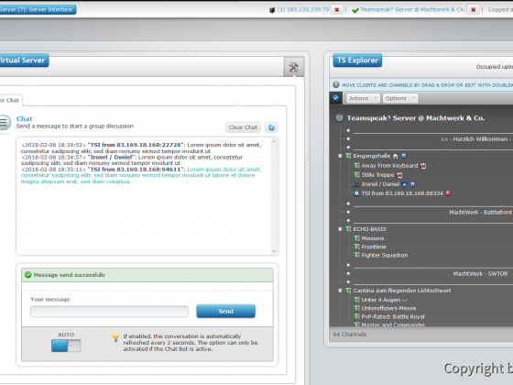Screen dimensions: 513x385
Task: Click the shield badge beside Ironel / Daniel
Action: [413, 184]
